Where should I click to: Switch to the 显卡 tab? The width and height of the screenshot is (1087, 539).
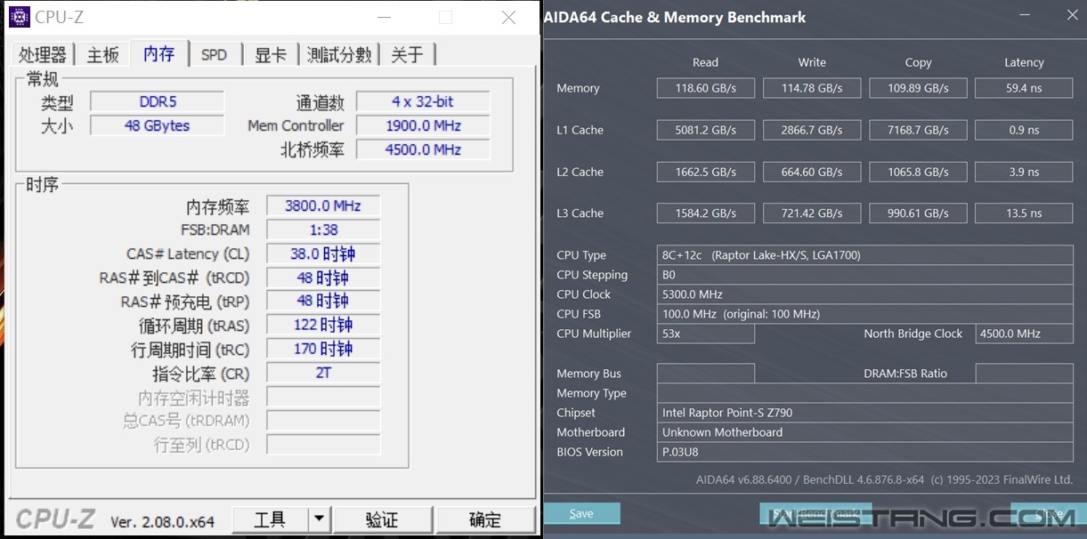(271, 54)
